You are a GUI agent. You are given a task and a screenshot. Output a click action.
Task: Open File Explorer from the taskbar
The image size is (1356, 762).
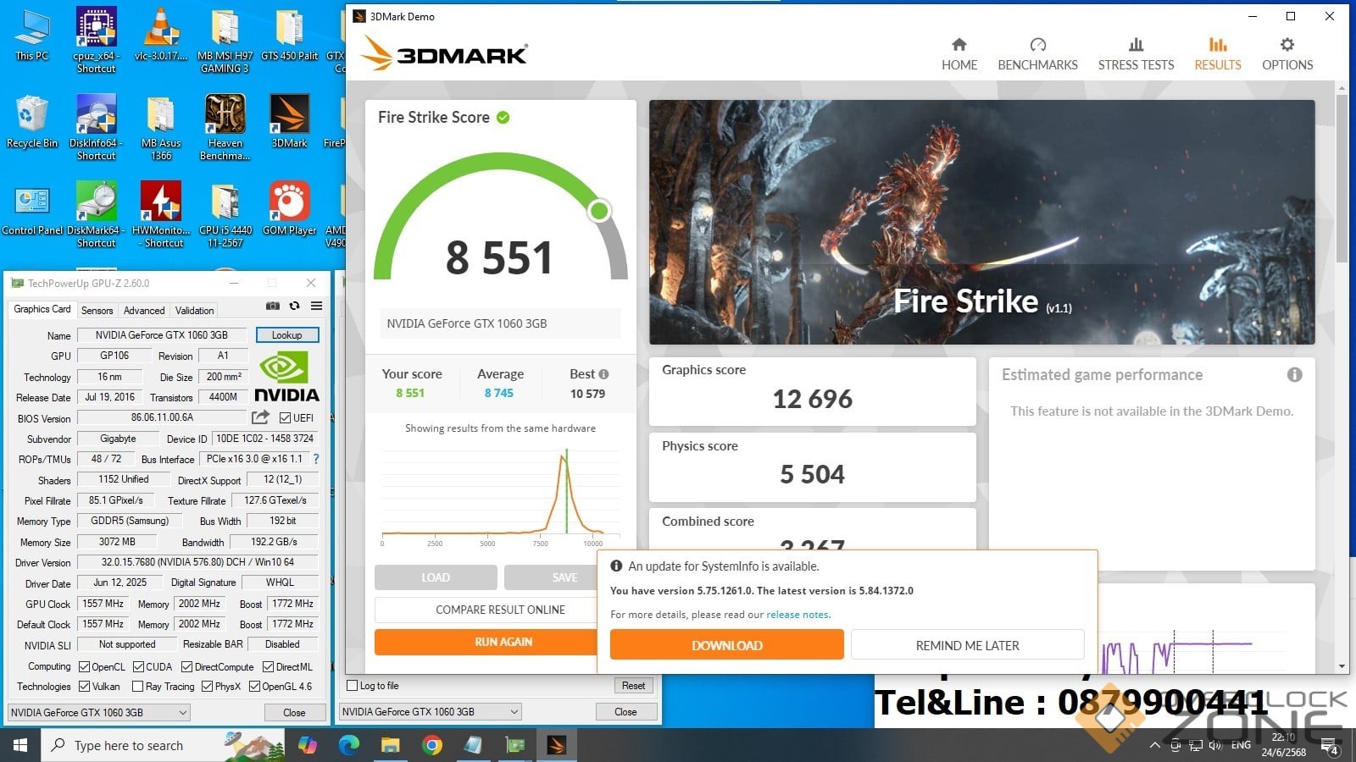390,745
